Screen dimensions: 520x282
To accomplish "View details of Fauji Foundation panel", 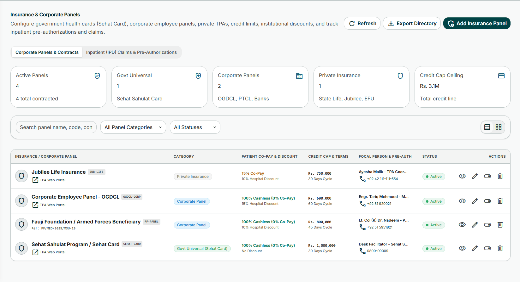I will pos(462,225).
